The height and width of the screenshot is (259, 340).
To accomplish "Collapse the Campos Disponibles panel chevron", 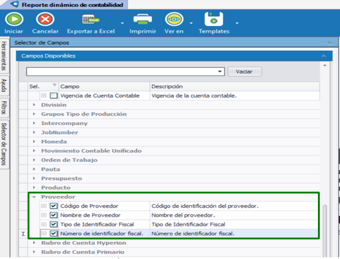I will 323,56.
